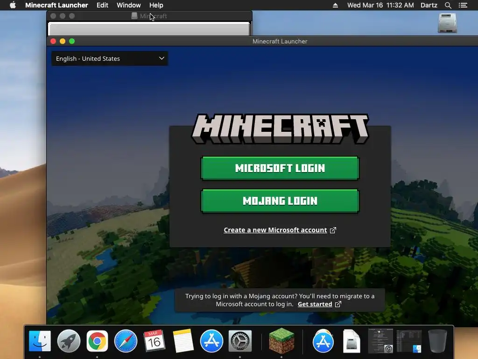Open the blue App Store icon beside Notes
The image size is (478, 359).
[x=211, y=341]
